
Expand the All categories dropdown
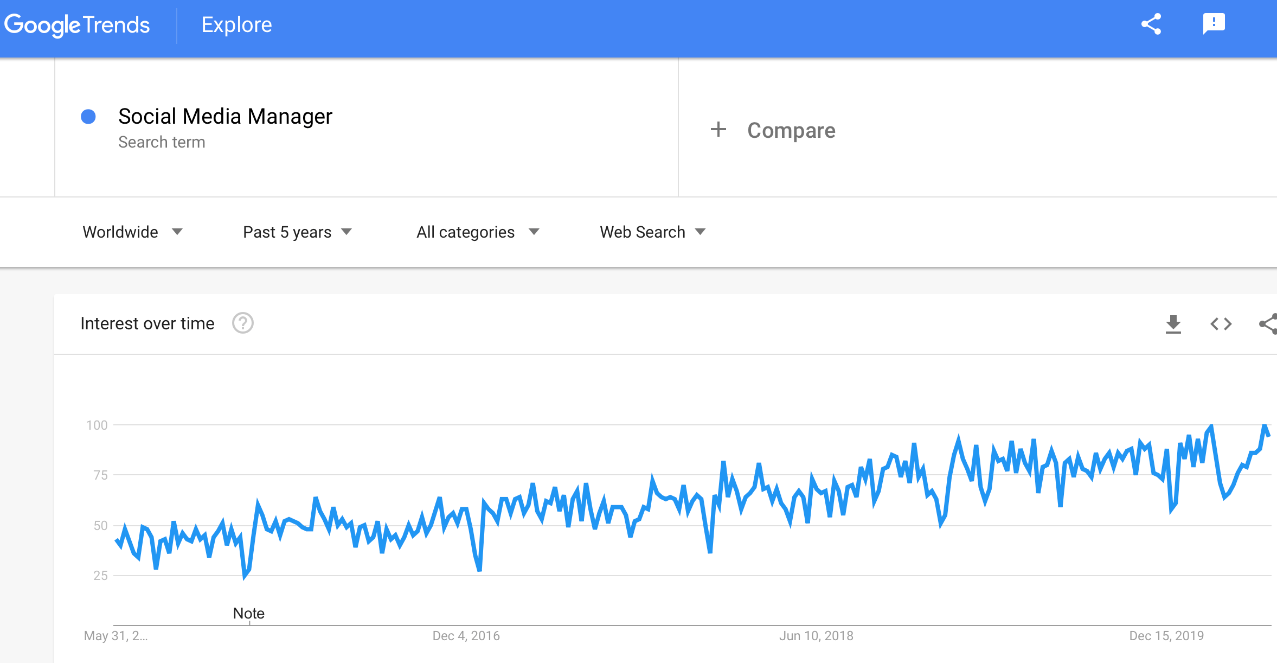(478, 232)
